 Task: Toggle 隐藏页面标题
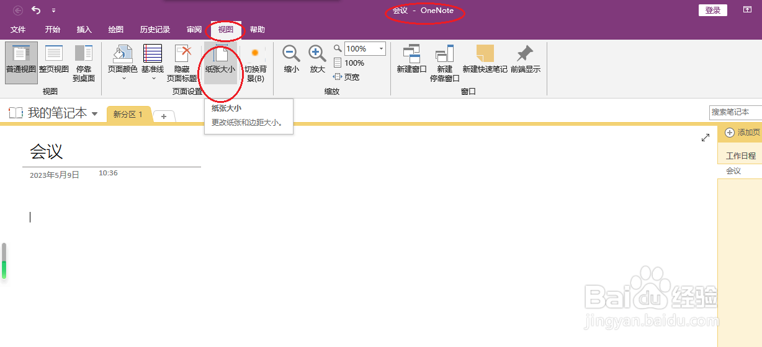[182, 63]
